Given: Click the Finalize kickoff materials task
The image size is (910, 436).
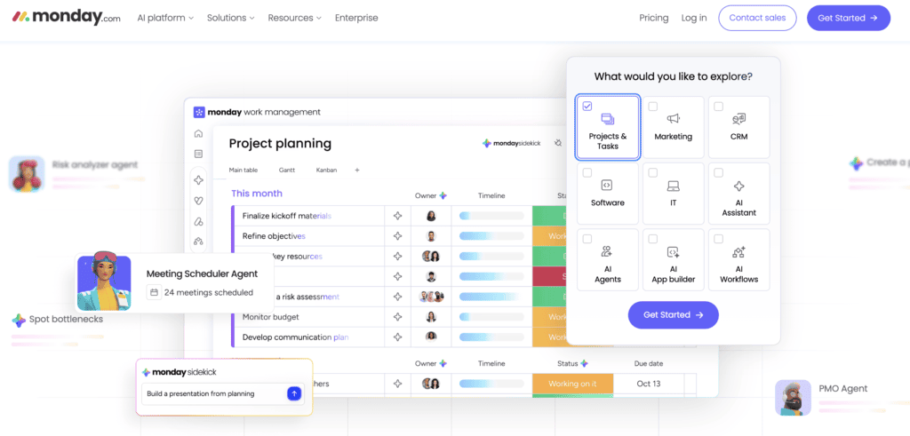Looking at the screenshot, I should (287, 216).
